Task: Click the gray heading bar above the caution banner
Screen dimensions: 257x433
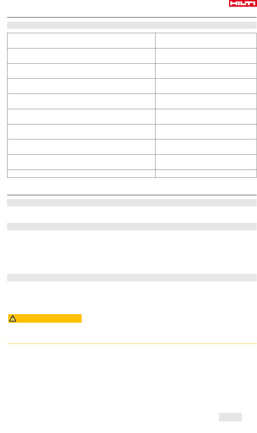Action: click(132, 278)
